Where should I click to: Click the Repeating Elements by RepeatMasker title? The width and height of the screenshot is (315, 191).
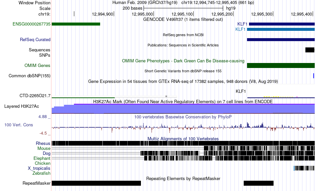[183, 178]
